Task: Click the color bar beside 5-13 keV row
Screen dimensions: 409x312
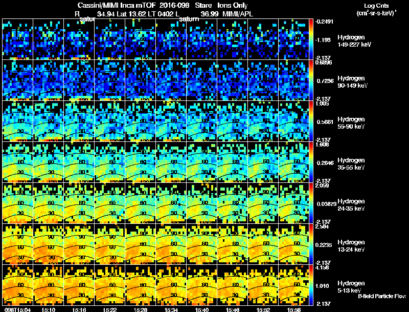Action: coord(311,285)
